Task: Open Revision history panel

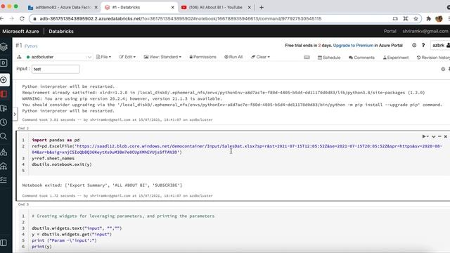Action: pyautogui.click(x=433, y=58)
